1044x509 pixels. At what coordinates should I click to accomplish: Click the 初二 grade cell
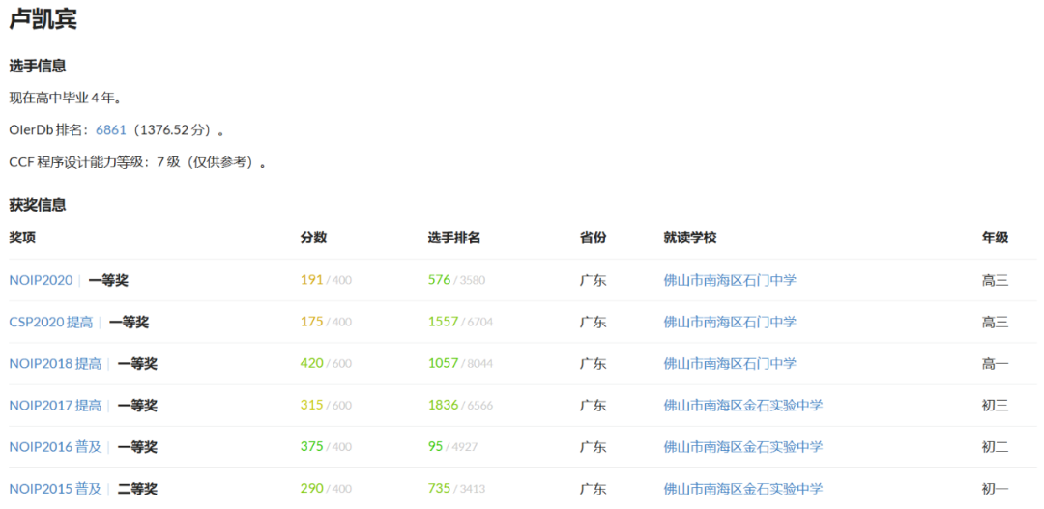coord(996,446)
